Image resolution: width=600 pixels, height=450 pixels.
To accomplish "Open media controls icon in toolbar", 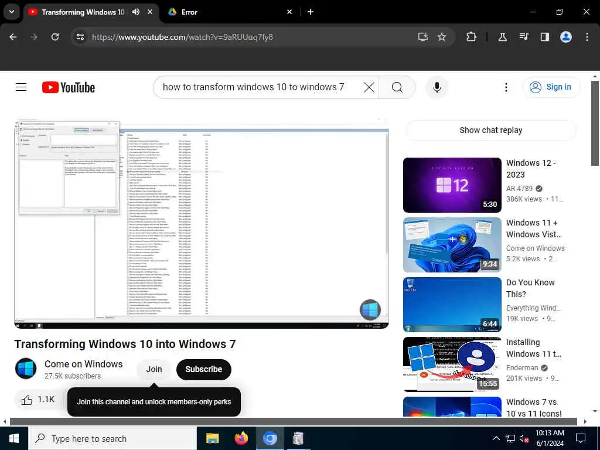I will click(524, 37).
